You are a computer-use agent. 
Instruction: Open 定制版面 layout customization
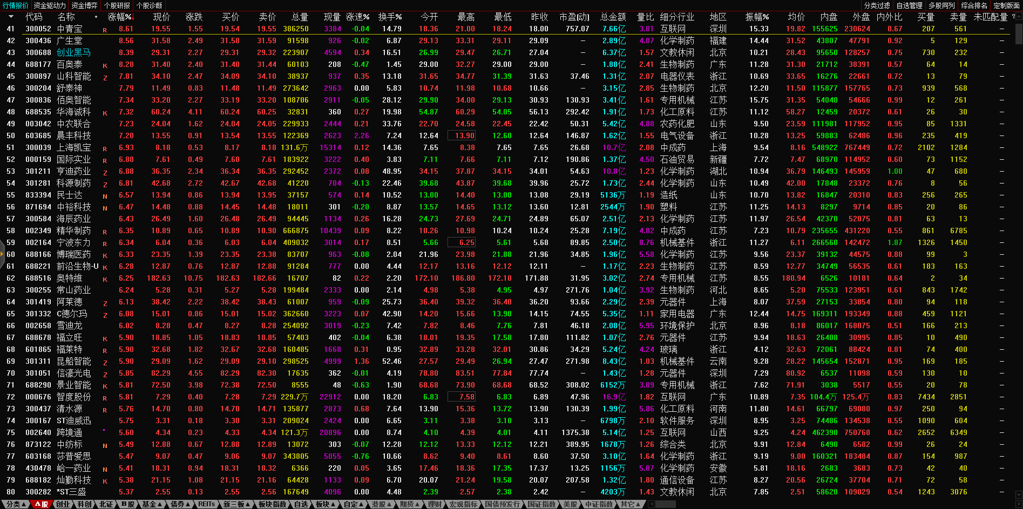(x=1006, y=5)
